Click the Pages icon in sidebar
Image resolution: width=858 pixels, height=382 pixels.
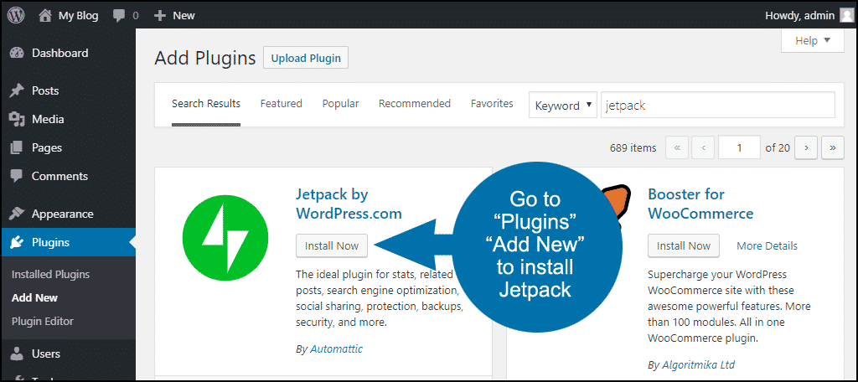[17, 147]
